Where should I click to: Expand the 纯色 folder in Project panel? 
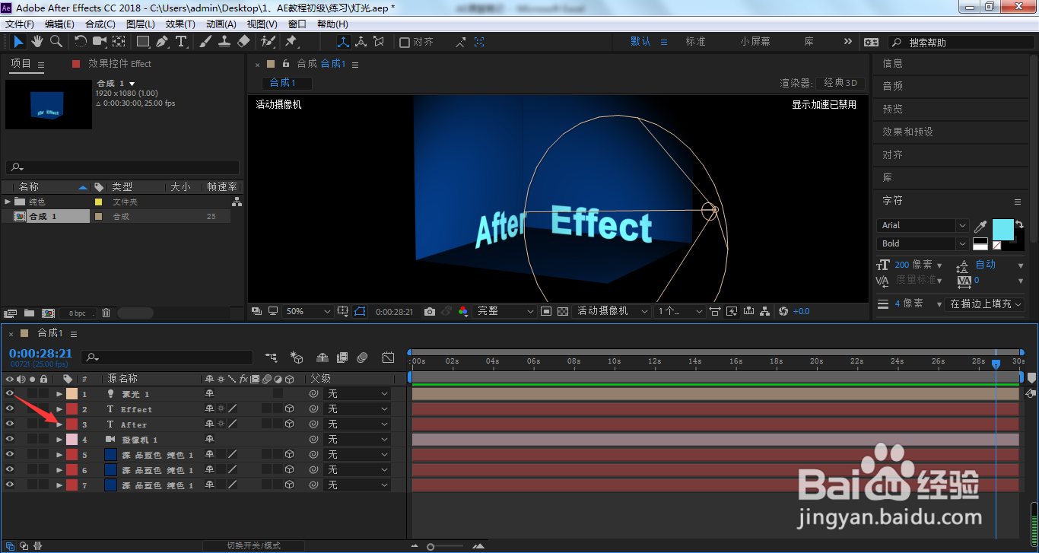coord(8,202)
